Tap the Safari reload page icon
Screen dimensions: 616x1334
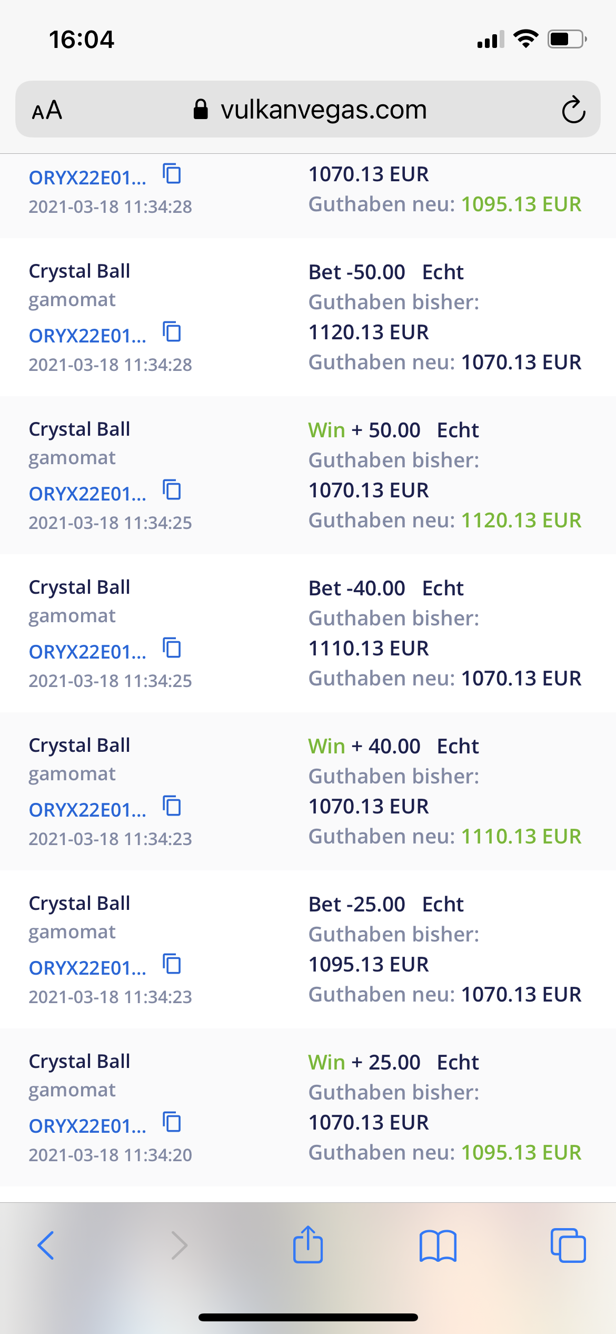point(573,110)
